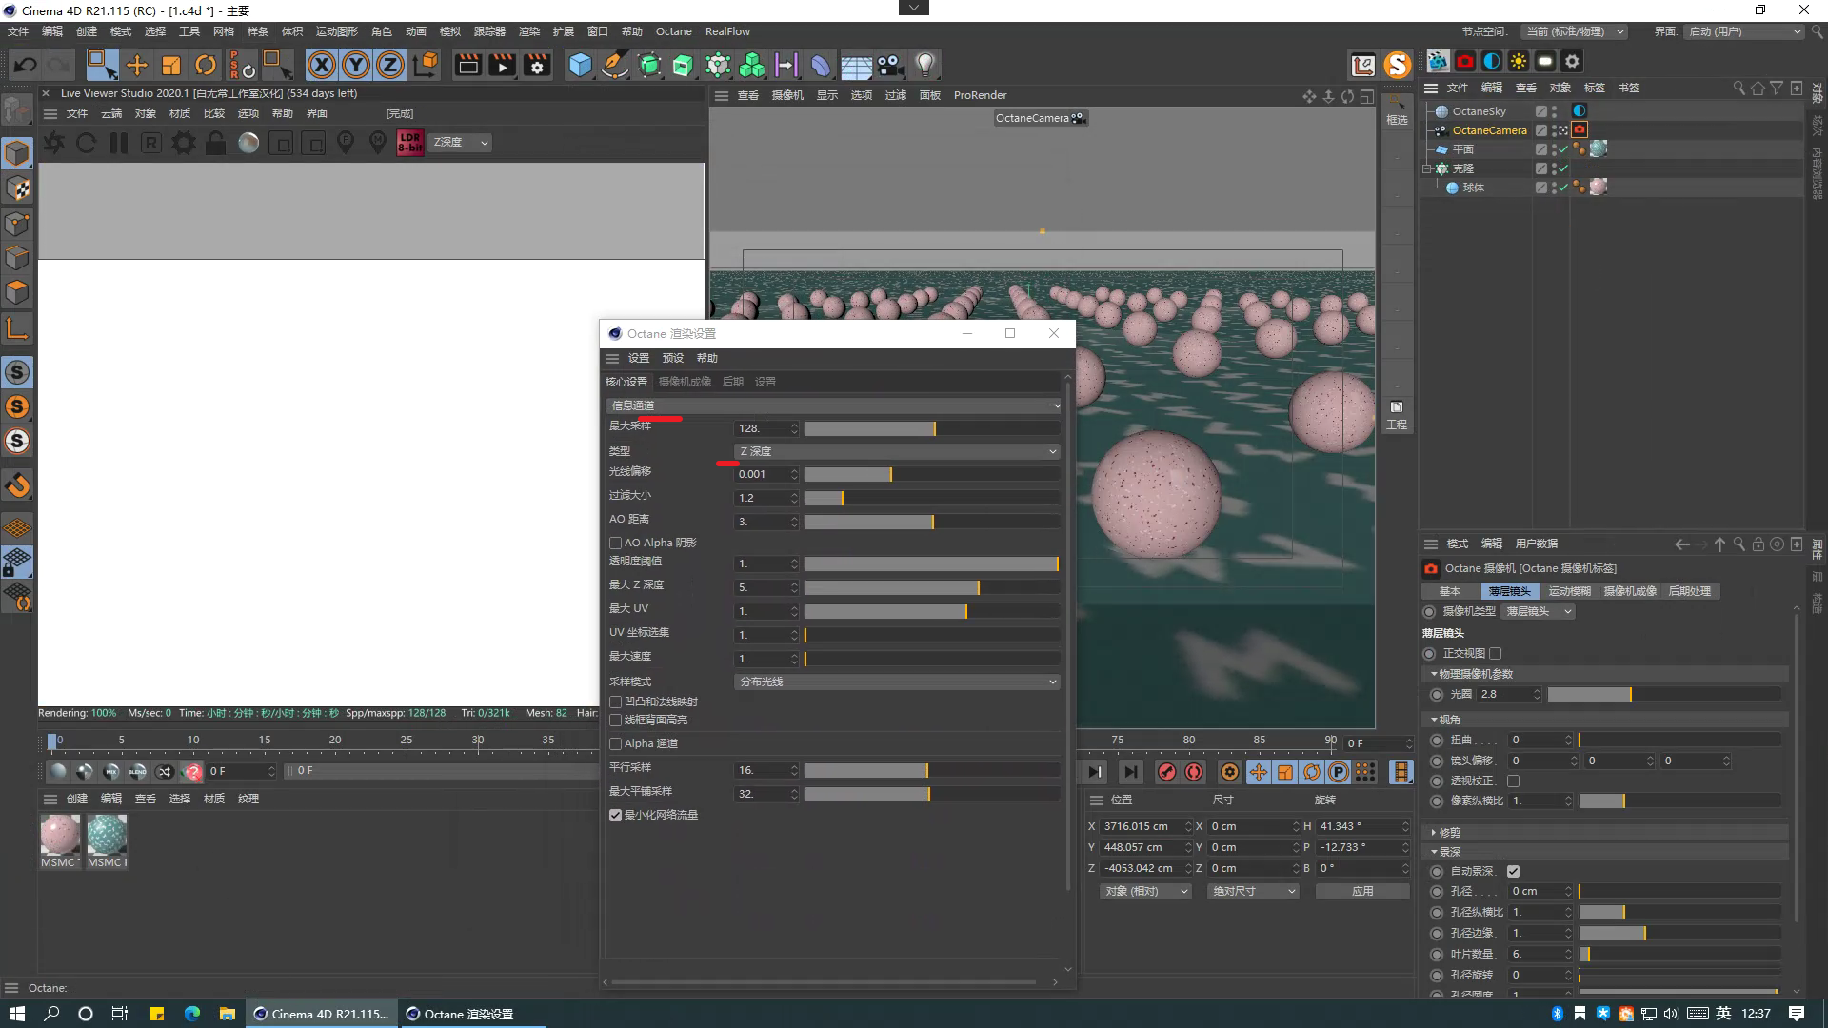Open the 摄像机类型 薄层镜头 dropdown
1828x1028 pixels.
pos(1539,612)
